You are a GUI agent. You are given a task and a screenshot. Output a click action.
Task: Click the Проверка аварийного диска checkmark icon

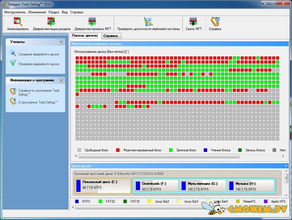click(13, 63)
